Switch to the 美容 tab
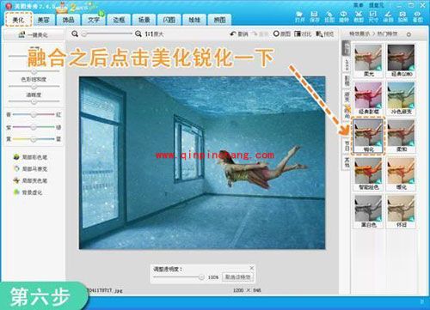This screenshot has height=310, width=430. 44,20
